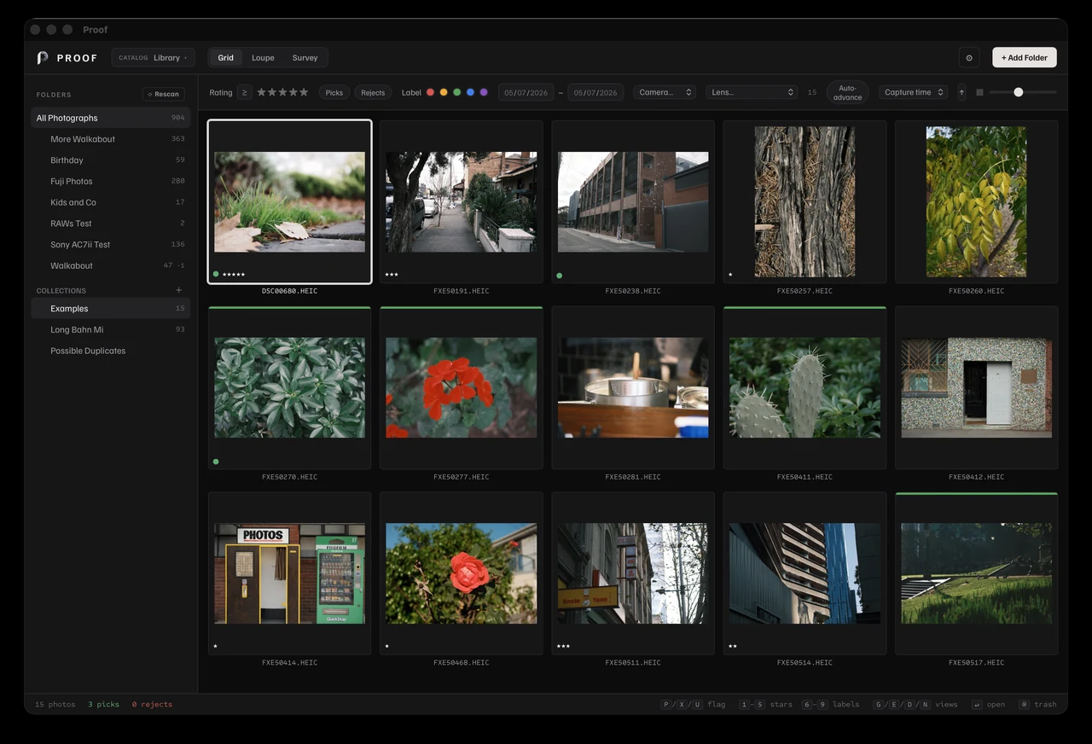The image size is (1092, 744).
Task: Select the Examples collection
Action: (111, 309)
